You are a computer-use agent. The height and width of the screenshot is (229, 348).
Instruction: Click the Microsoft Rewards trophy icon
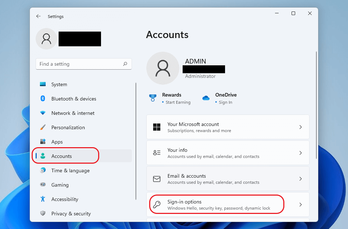[152, 98]
